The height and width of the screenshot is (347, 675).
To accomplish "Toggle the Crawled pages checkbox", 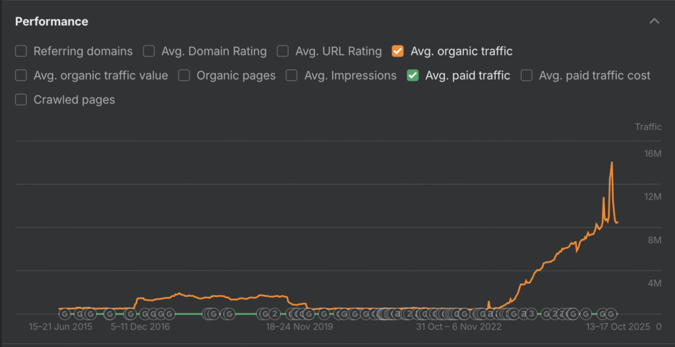I will tap(21, 100).
